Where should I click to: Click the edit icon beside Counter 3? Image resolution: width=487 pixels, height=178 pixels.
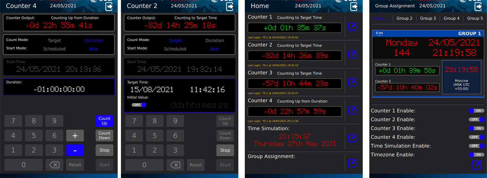tap(352, 82)
